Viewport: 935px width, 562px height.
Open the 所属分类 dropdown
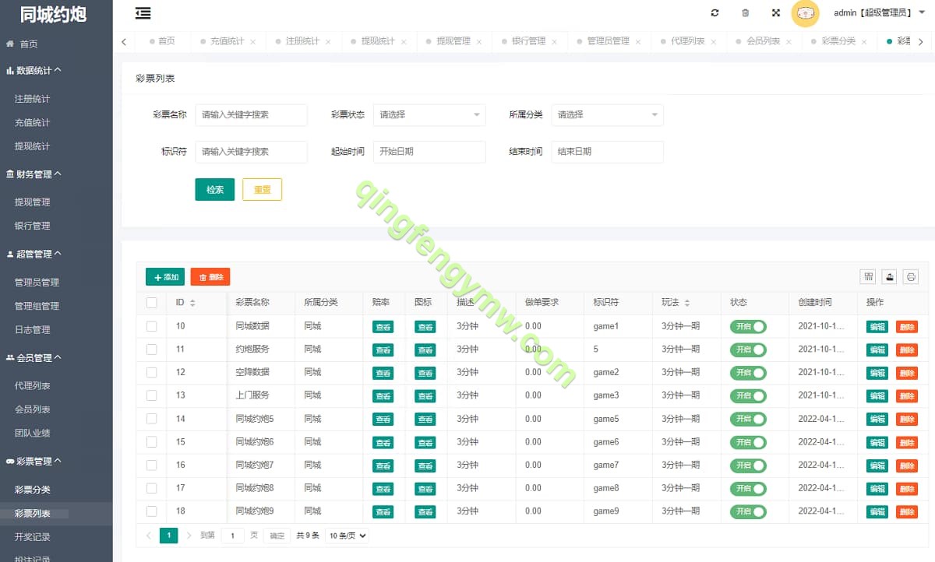607,115
